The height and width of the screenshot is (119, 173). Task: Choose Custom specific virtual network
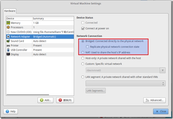pyautogui.click(x=83, y=64)
